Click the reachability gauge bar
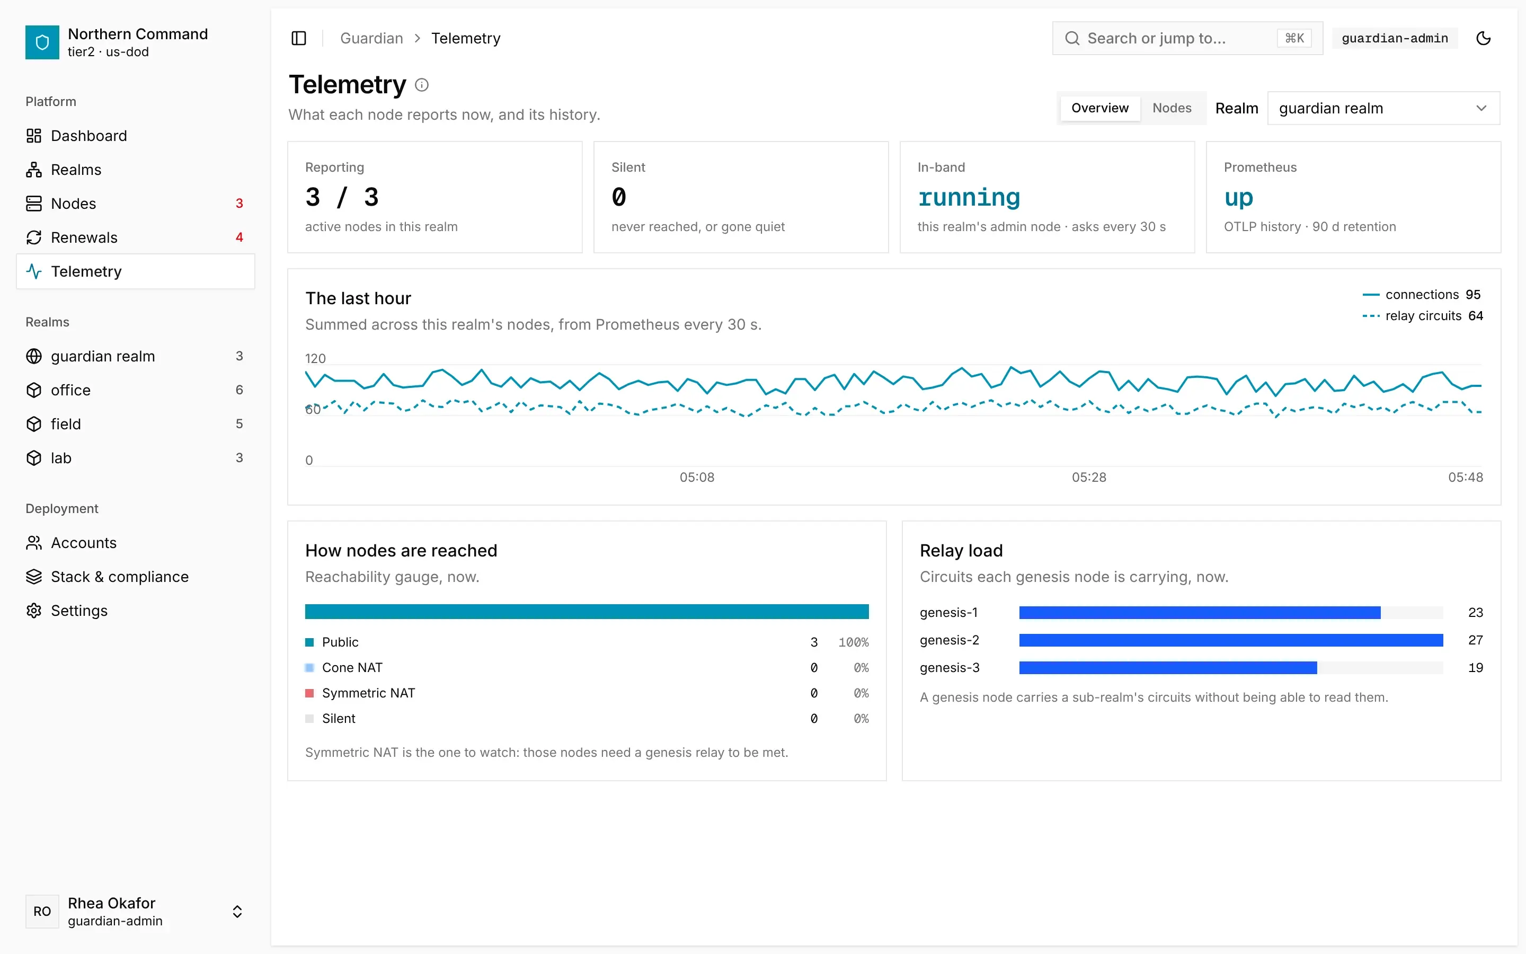This screenshot has width=1526, height=954. [587, 612]
